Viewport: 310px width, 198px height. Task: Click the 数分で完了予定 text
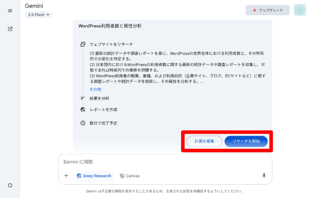104,123
